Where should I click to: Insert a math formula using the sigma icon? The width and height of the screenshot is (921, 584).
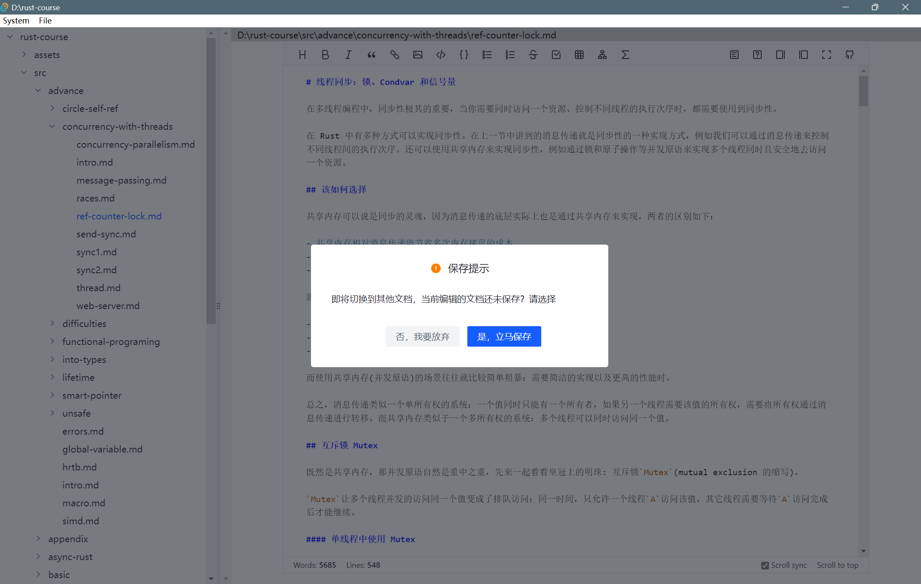pyautogui.click(x=625, y=55)
